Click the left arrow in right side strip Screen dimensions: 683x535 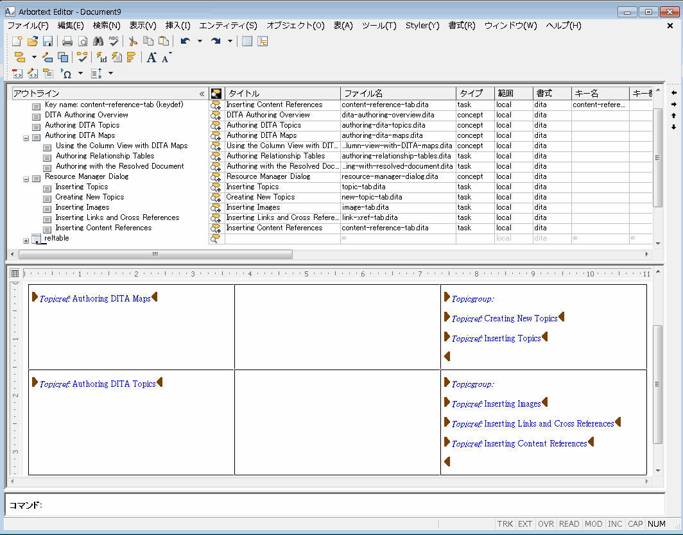674,93
